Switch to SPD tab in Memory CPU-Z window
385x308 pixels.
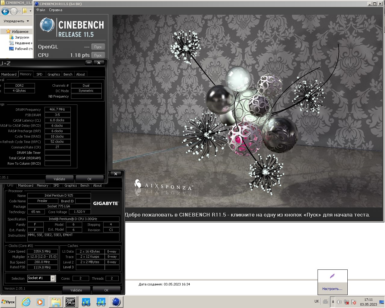[39, 74]
